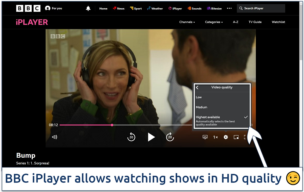Image resolution: width=304 pixels, height=192 pixels.
Task: Open your Watchlist
Action: click(x=278, y=22)
